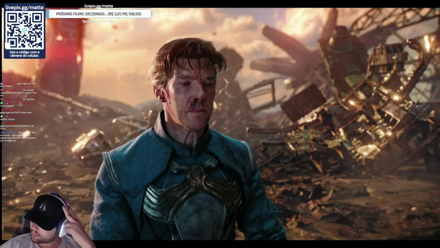Click the 'Termina em 24 dias' countdown text
This screenshot has height=248, width=440.
98,21
